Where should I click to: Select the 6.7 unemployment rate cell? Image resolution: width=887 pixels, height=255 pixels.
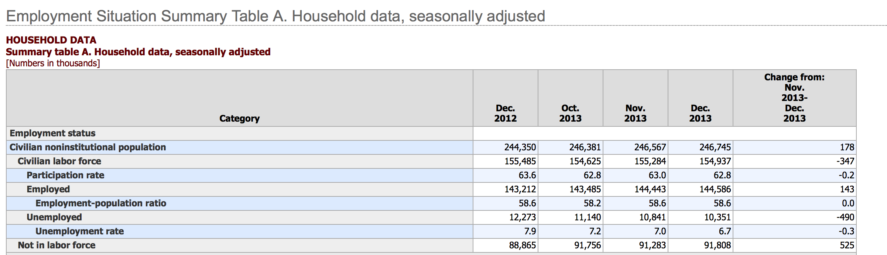pyautogui.click(x=725, y=231)
